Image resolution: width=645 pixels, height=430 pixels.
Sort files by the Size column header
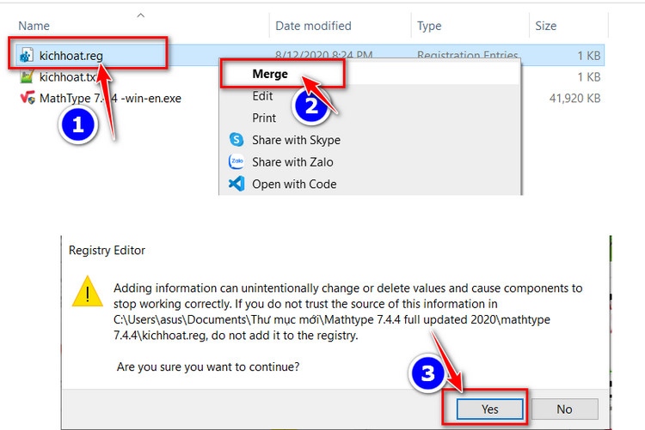pos(545,26)
